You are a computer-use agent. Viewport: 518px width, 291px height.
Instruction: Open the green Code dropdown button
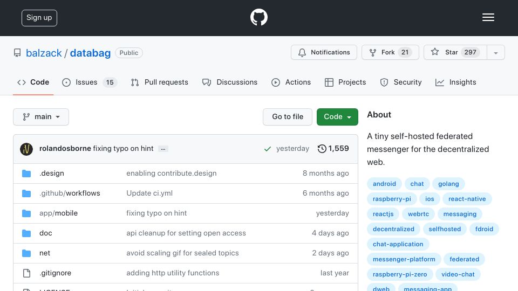337,117
